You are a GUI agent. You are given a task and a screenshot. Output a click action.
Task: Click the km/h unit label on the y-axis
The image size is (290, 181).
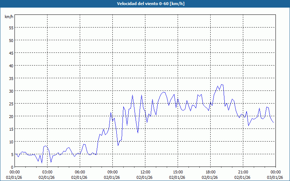9,17
